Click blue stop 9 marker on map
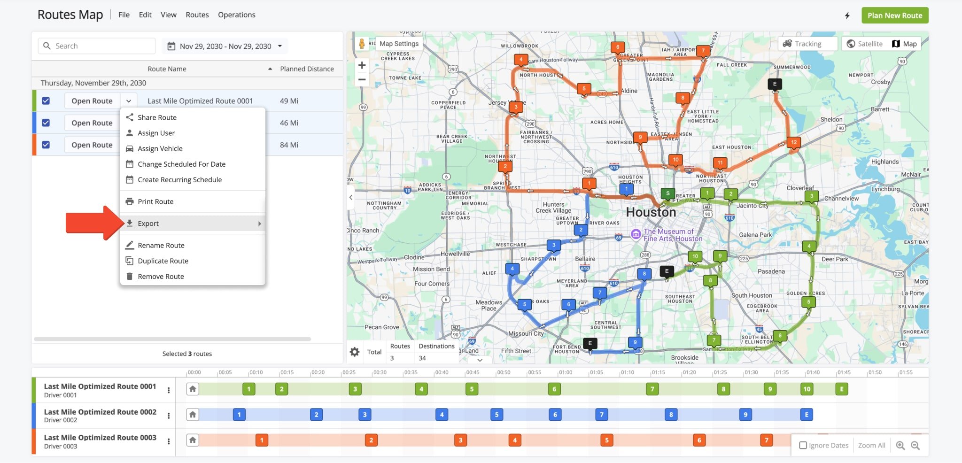The height and width of the screenshot is (463, 962). click(x=635, y=343)
